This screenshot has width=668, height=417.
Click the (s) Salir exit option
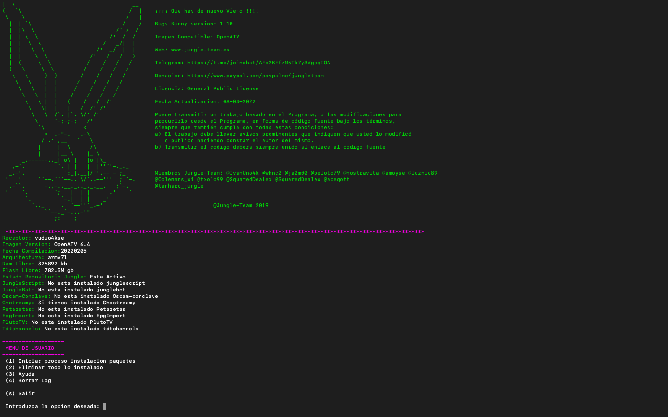[x=20, y=393]
